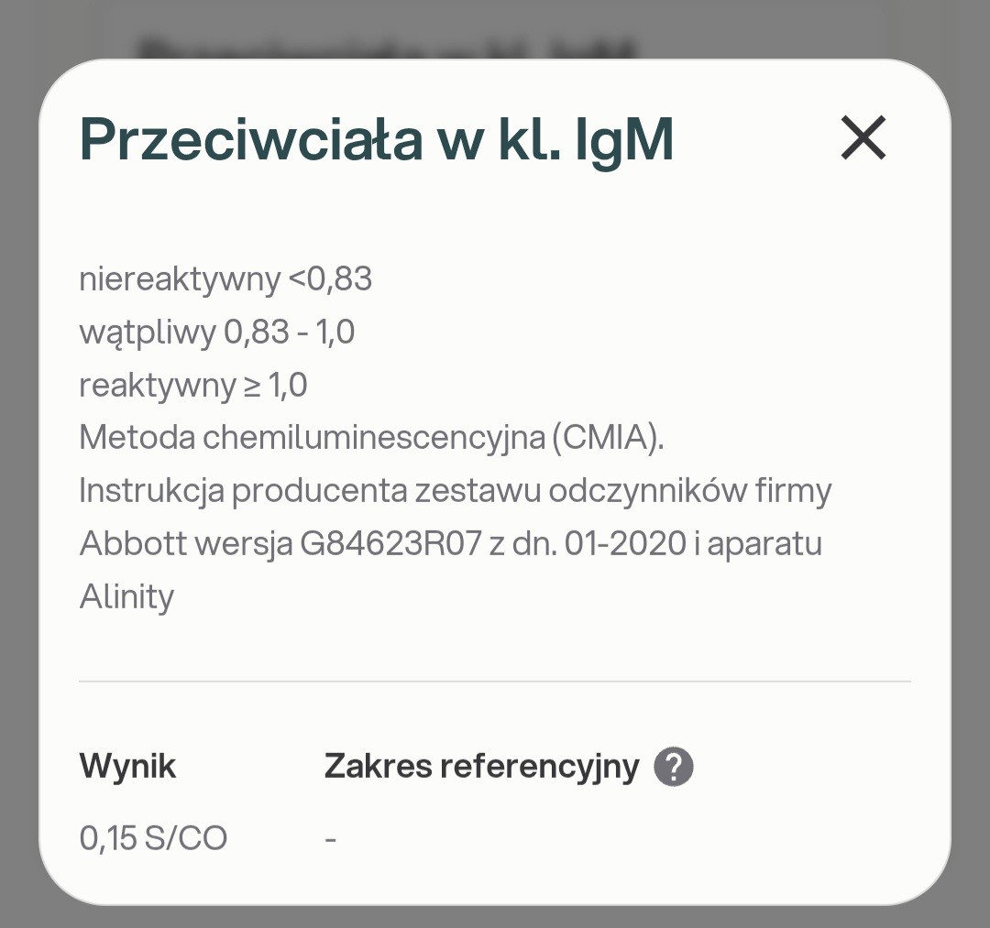Click the Metoda chemiluminescencyjna (CMIA) text

(371, 438)
